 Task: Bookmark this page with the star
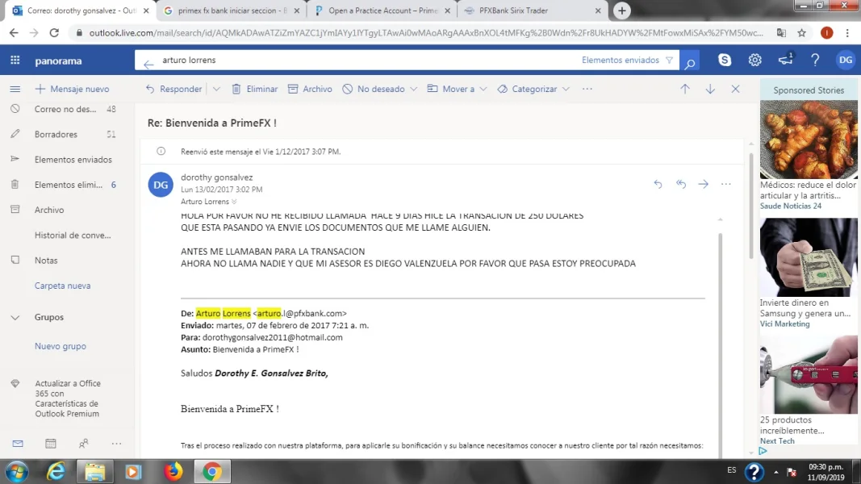pos(802,33)
